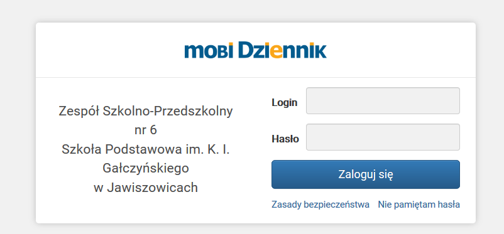This screenshot has height=234, width=504.
Task: Click empty header area right of logo
Action: click(401, 50)
